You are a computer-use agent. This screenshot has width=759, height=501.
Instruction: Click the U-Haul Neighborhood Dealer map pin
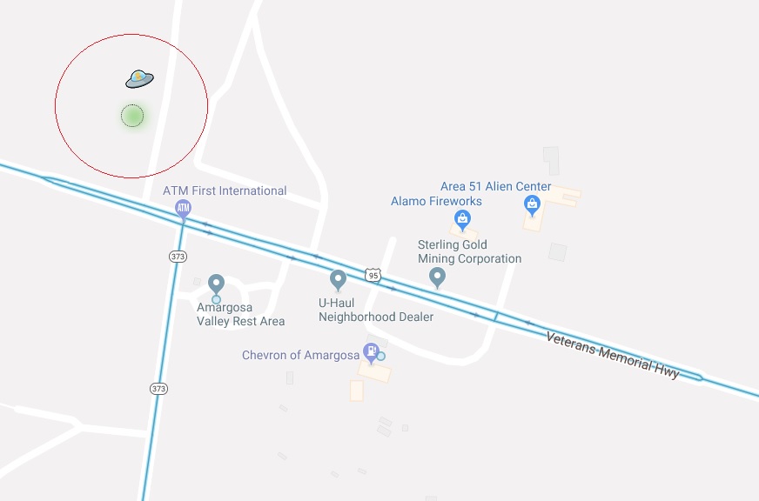point(338,280)
